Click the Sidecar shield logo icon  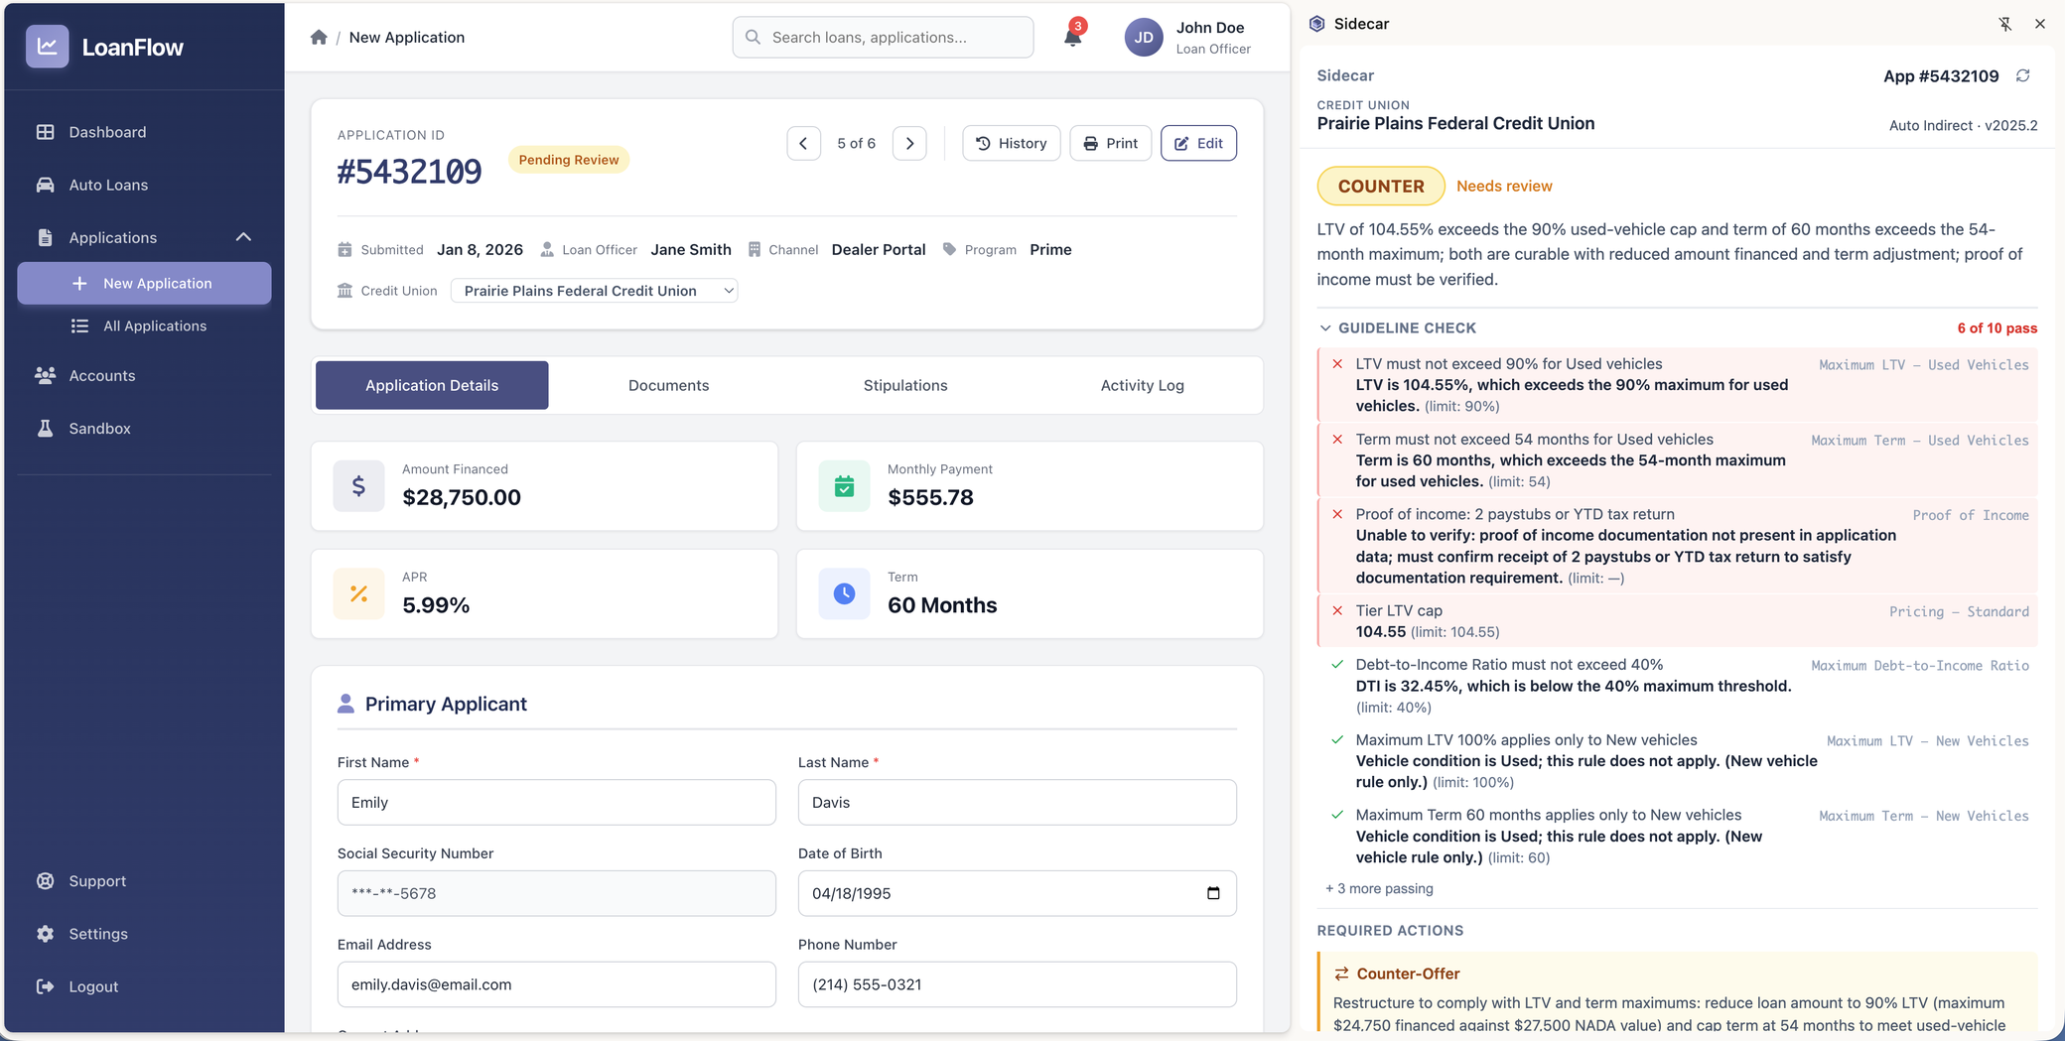point(1316,24)
